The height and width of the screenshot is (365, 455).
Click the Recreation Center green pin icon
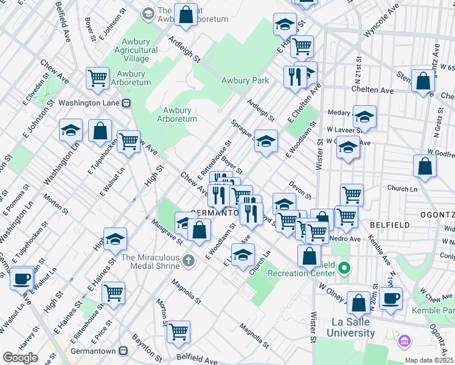344,268
